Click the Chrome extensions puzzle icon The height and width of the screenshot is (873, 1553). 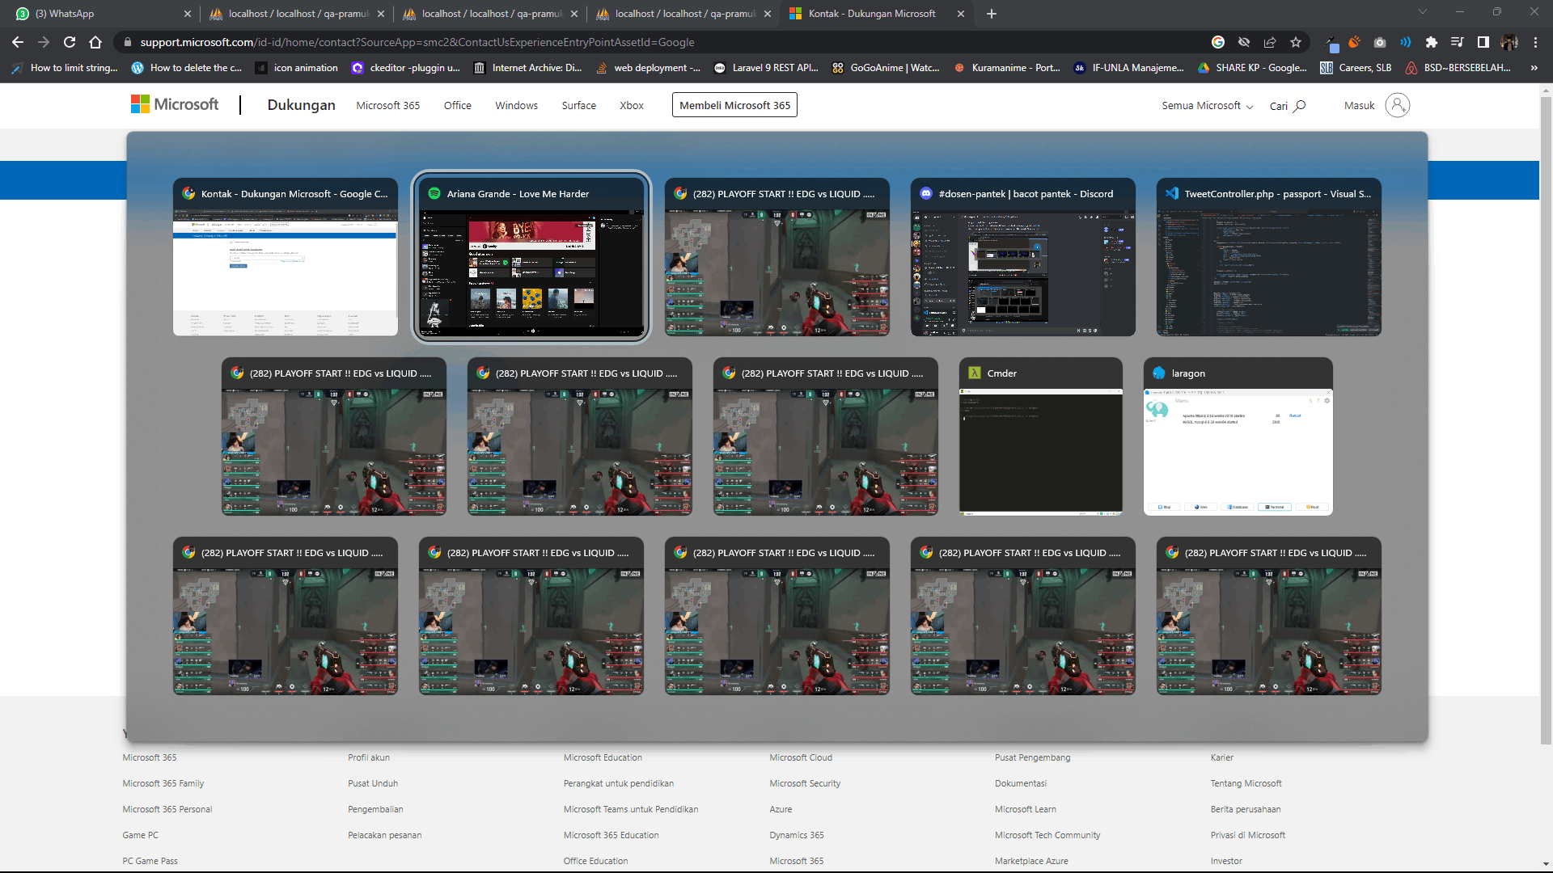pyautogui.click(x=1431, y=42)
